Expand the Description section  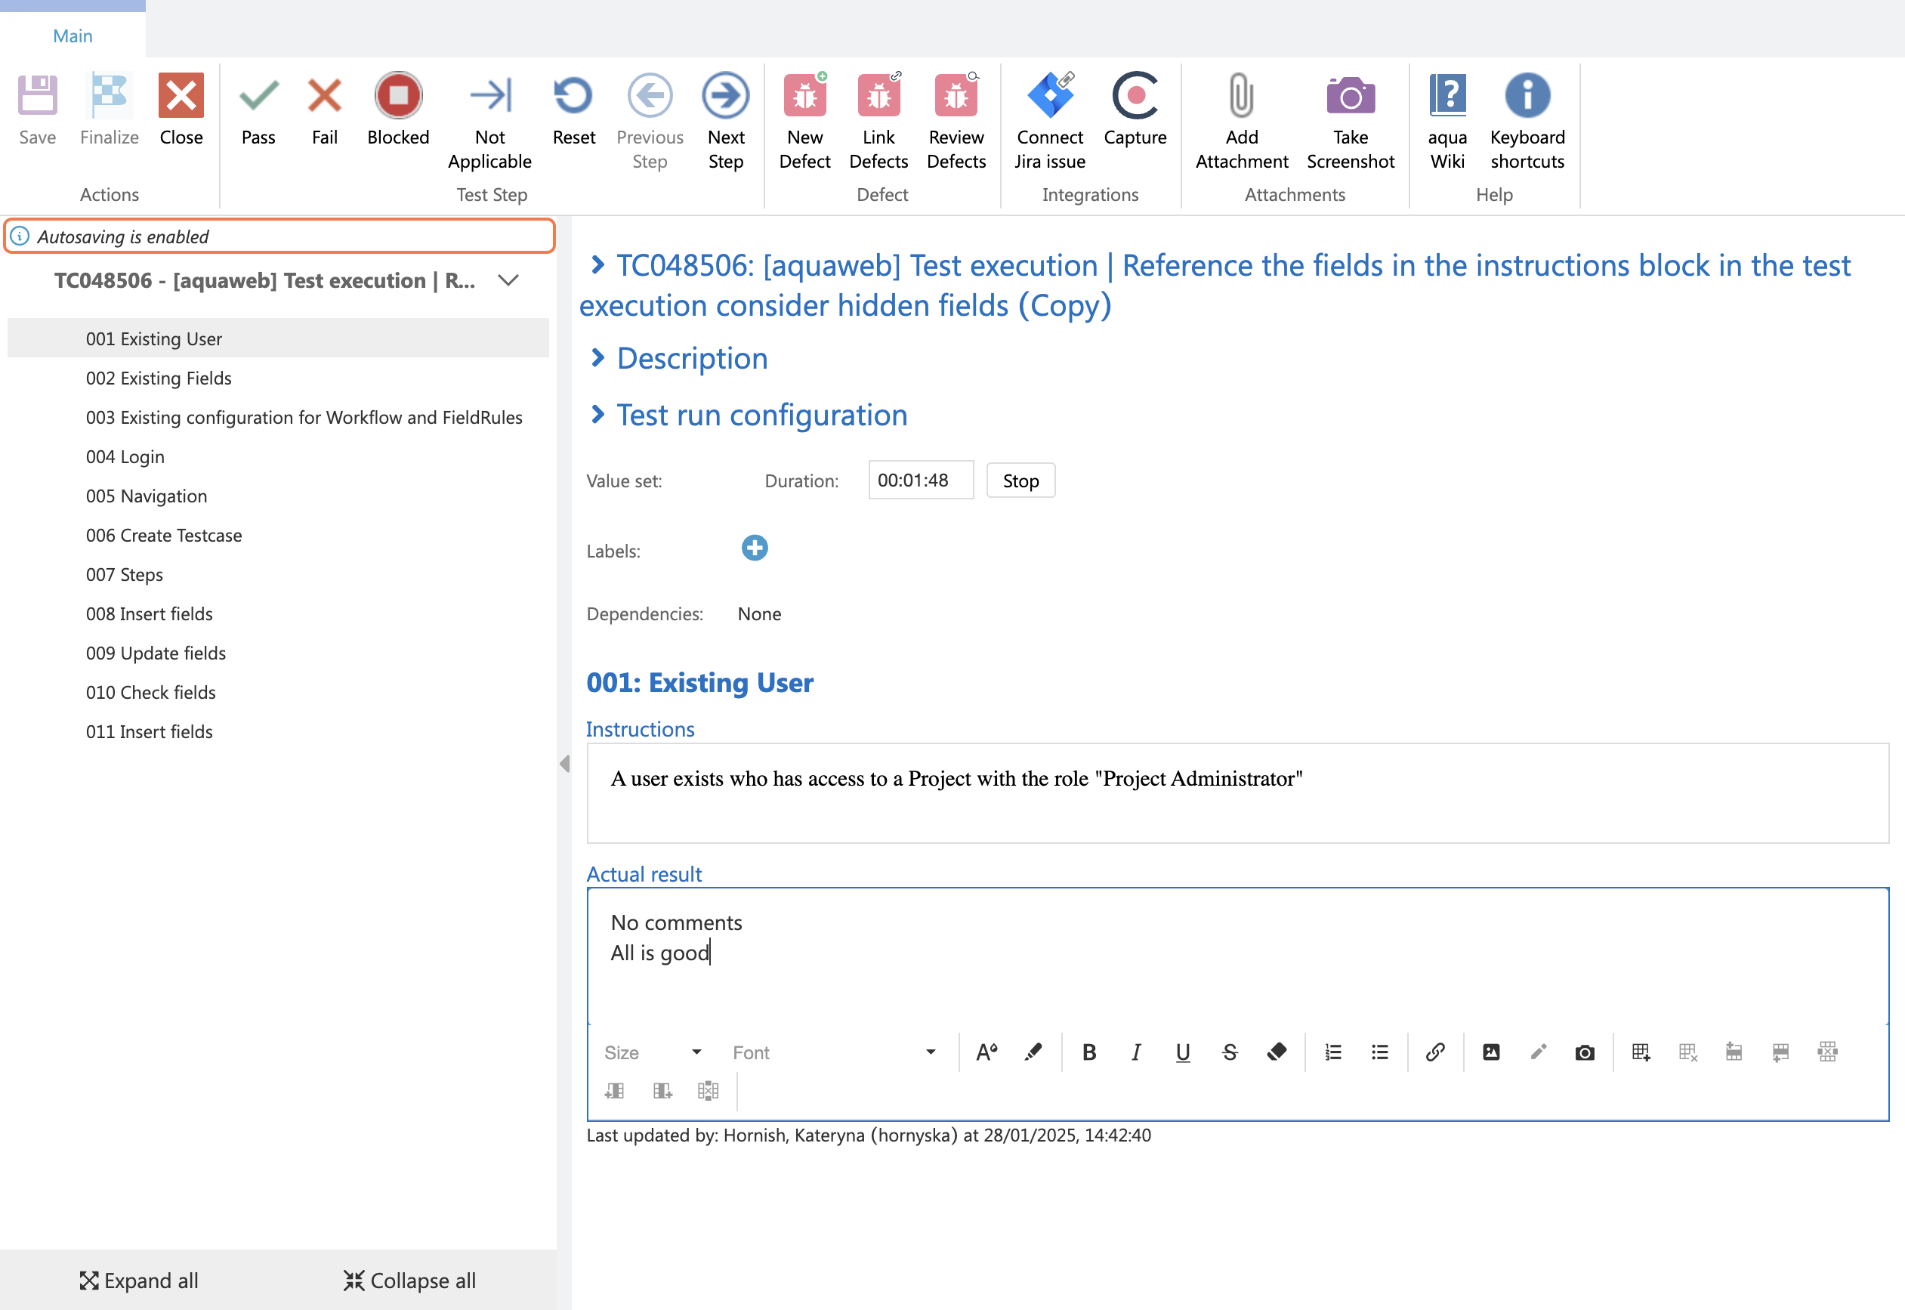[x=692, y=359]
